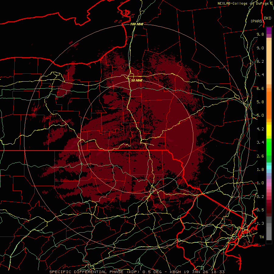The width and height of the screenshot is (274, 274).
Task: Click the 2.6 value on the color scale
Action: tap(260, 156)
